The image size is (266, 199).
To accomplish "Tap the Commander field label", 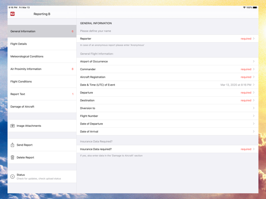I will (x=88, y=69).
